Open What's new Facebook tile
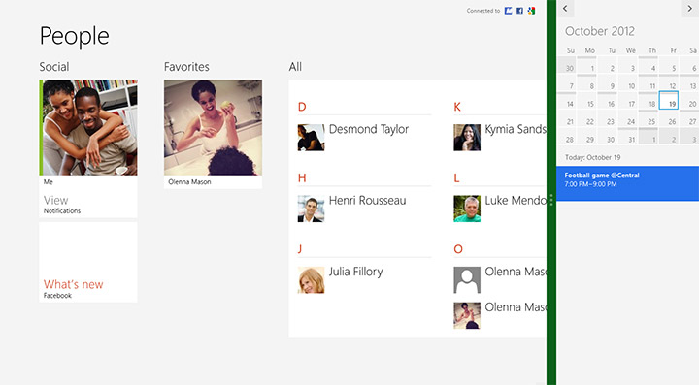The height and width of the screenshot is (385, 699). tap(88, 262)
